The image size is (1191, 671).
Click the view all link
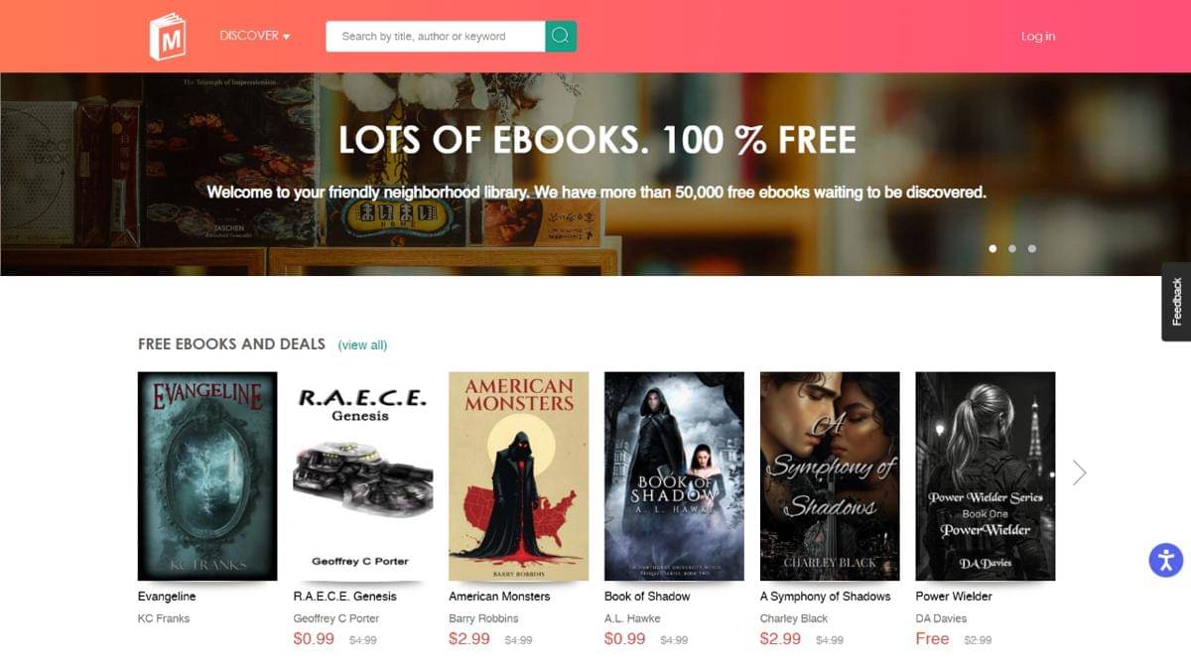362,345
